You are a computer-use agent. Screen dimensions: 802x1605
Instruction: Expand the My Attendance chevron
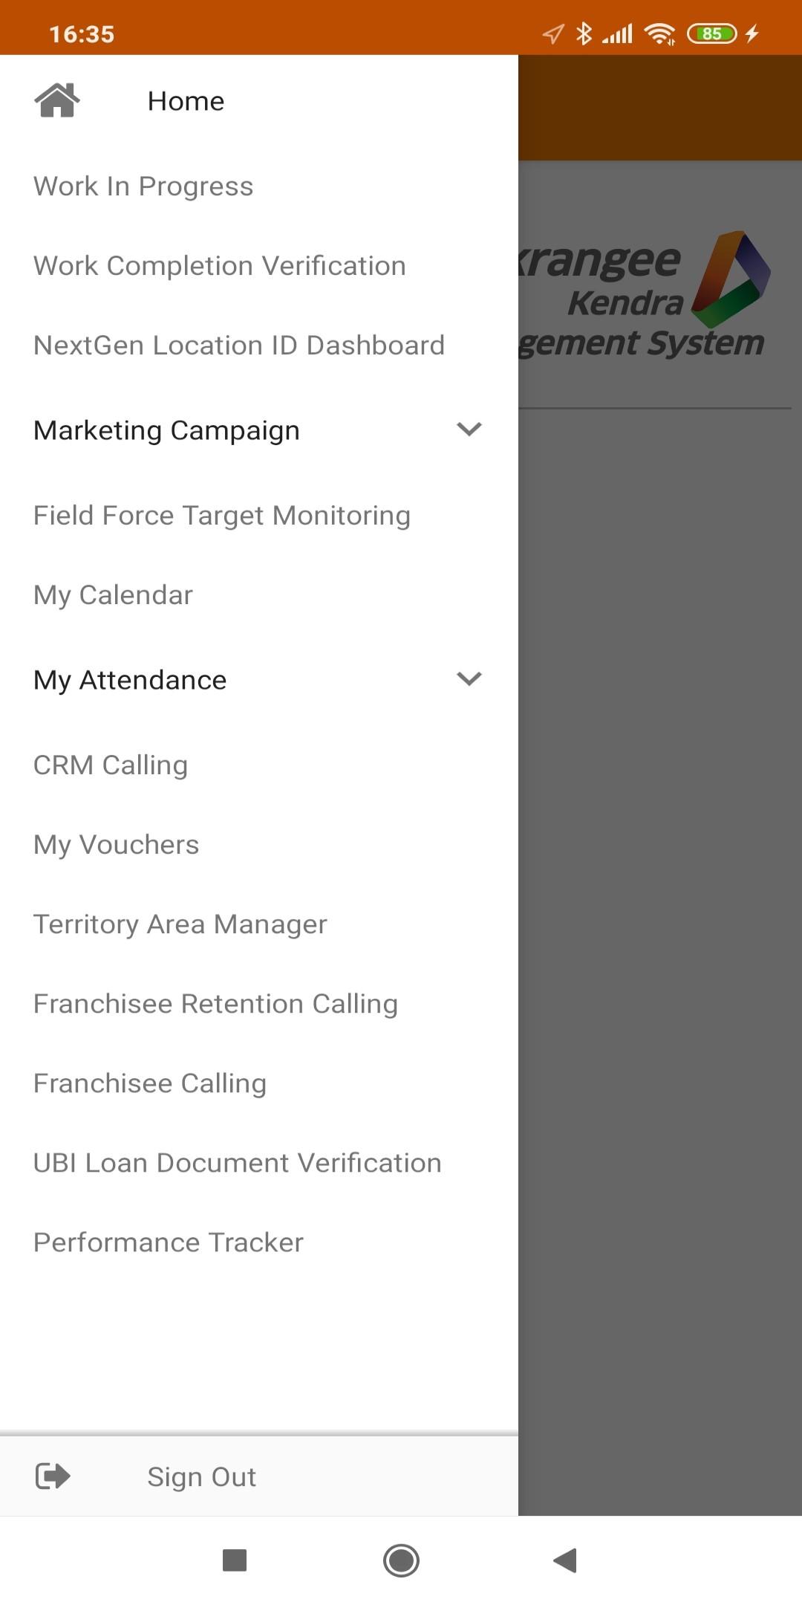[469, 679]
